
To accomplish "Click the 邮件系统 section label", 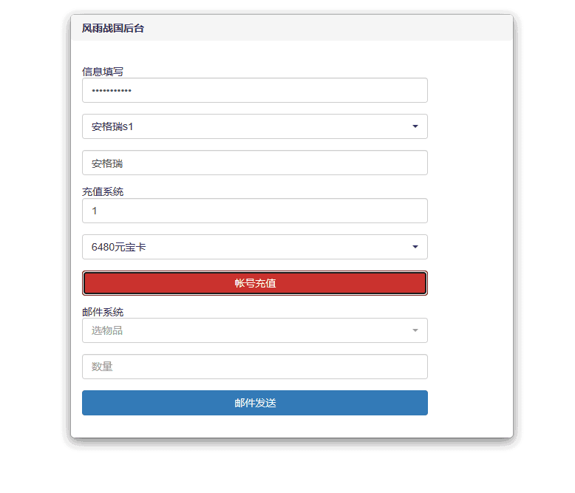I will (x=103, y=312).
